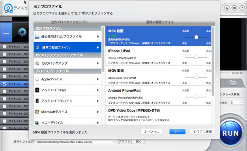247x151 pixels.
Task: Check the タイトル9 checkbox
Action: 4,106
